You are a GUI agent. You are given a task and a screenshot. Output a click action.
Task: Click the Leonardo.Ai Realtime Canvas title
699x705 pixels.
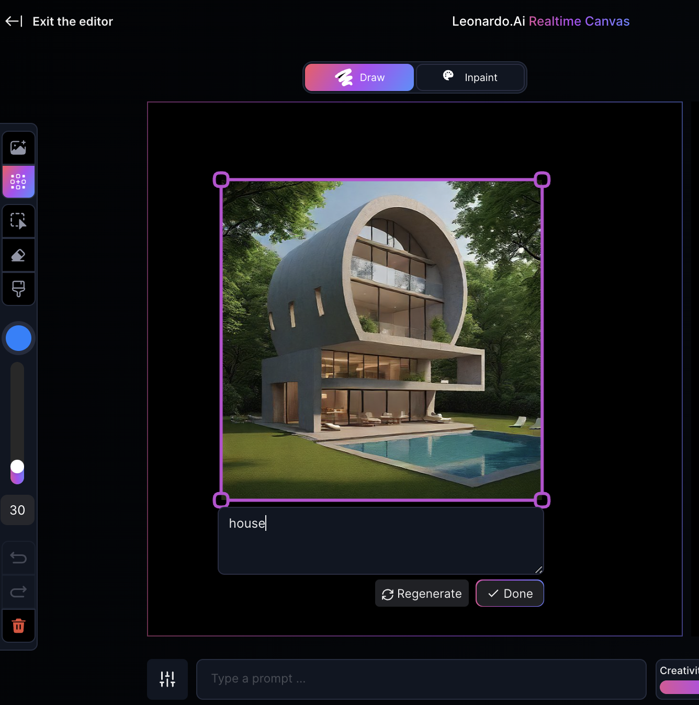tap(540, 21)
